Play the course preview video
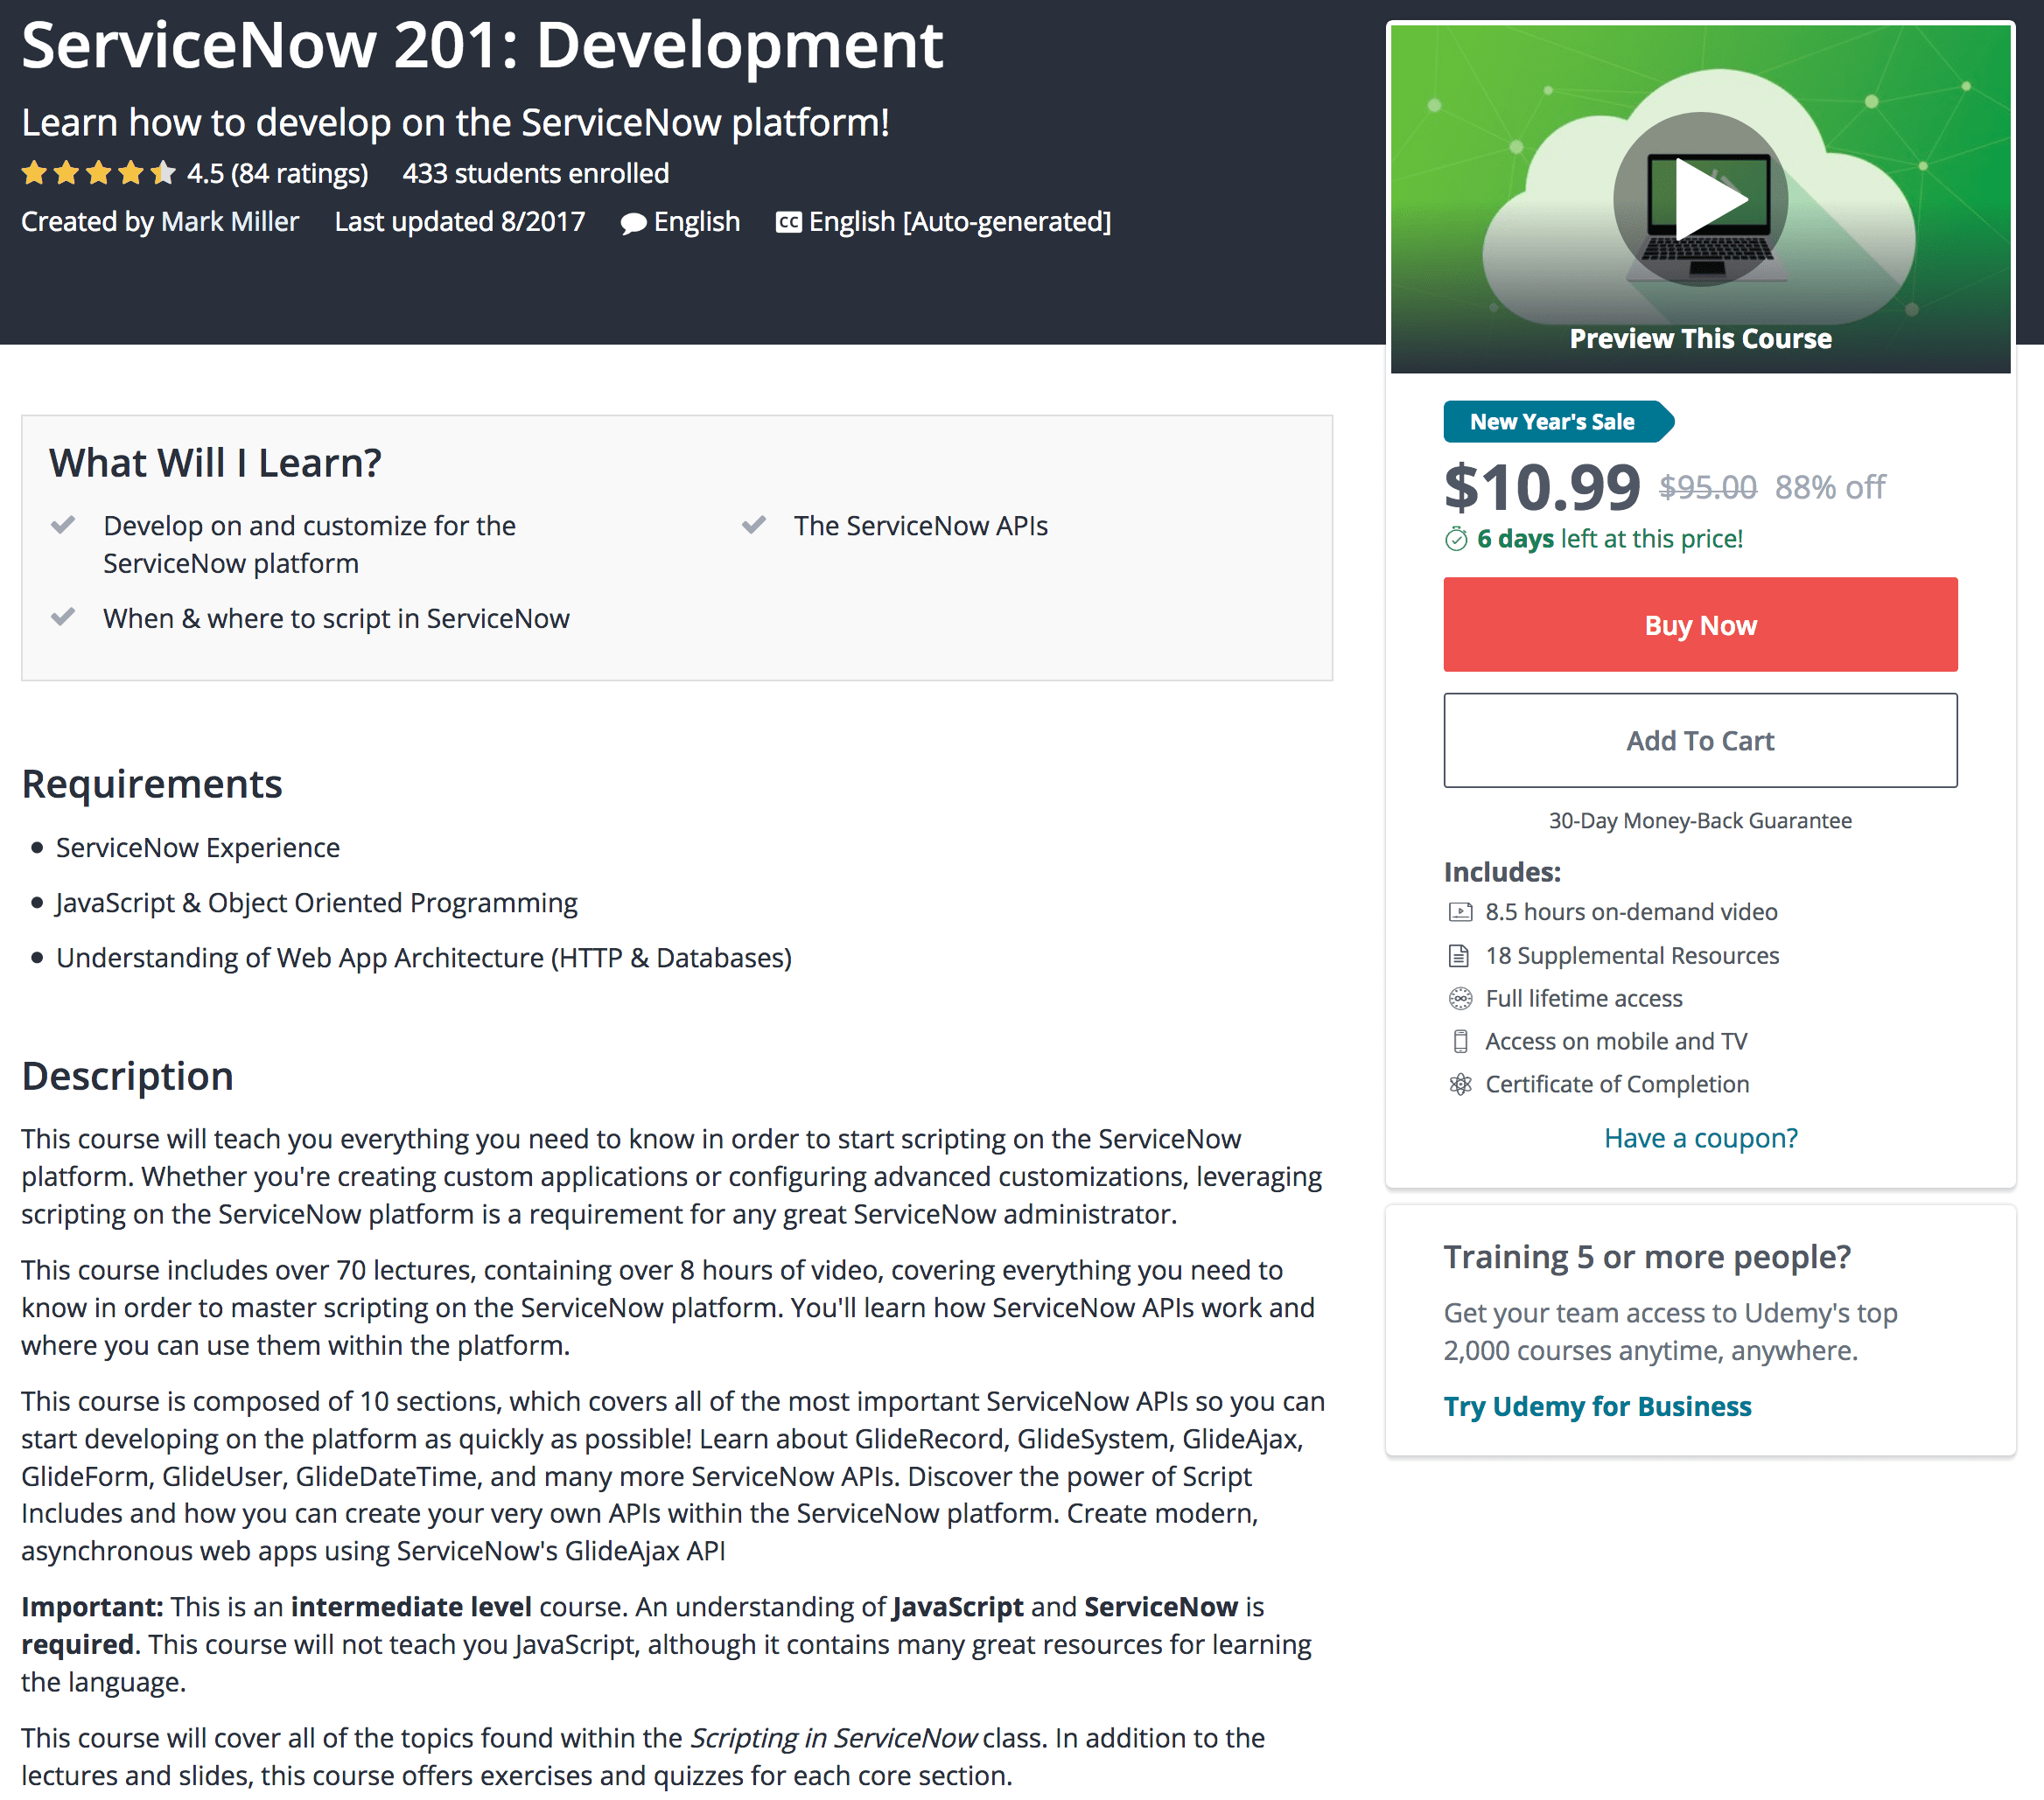 (1700, 198)
